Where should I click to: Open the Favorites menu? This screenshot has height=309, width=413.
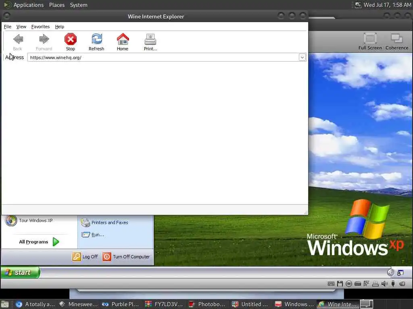(x=40, y=27)
